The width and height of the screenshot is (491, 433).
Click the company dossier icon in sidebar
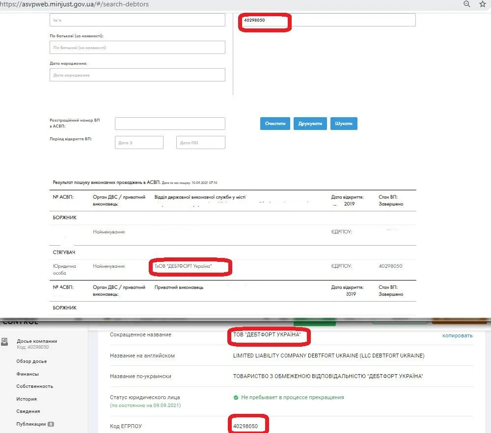[4, 342]
